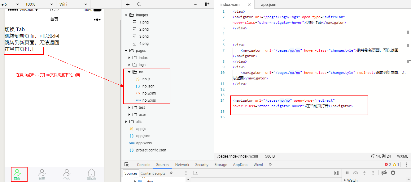Switch to the Storage devtools tab
Screen dimensions: 411x182
(221, 165)
